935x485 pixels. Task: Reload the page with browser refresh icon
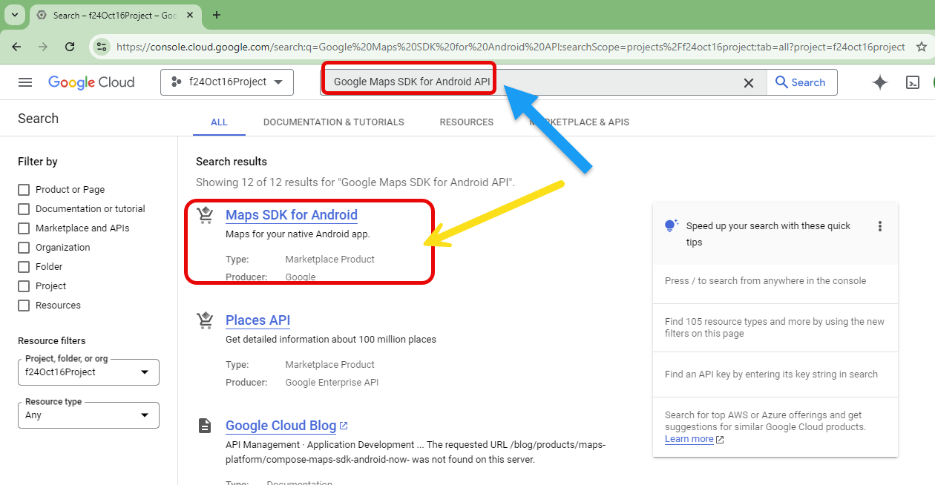(x=70, y=47)
